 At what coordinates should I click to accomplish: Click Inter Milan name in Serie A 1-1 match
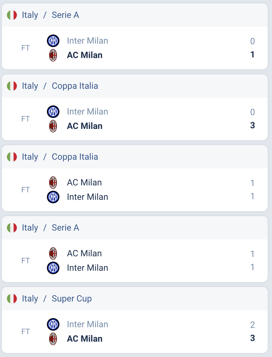(x=88, y=268)
